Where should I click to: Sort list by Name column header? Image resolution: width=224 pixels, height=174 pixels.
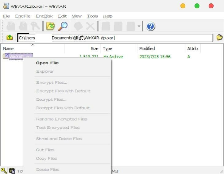pos(8,49)
